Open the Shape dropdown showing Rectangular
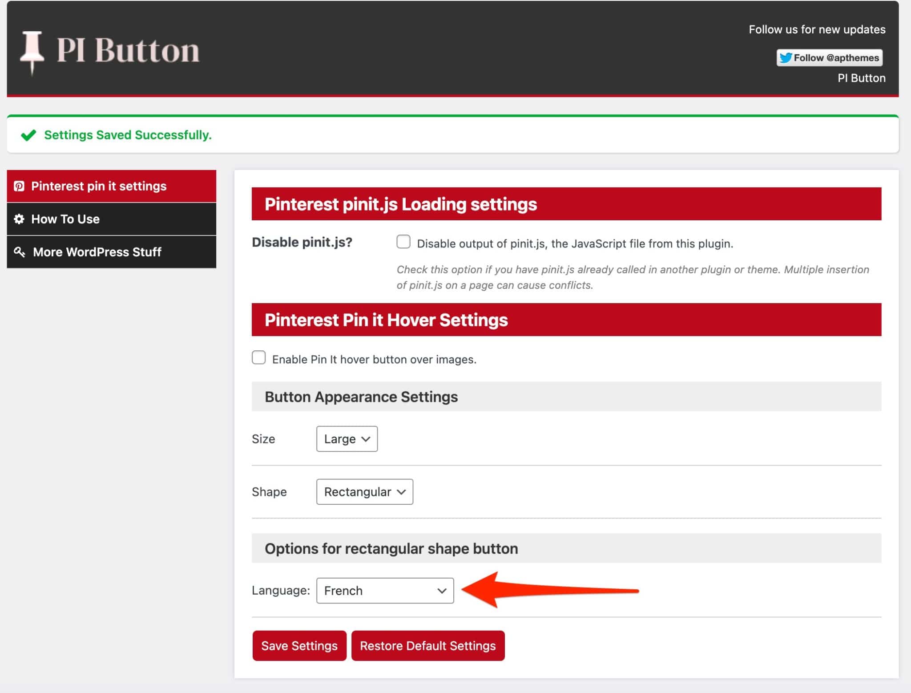This screenshot has height=693, width=911. [x=365, y=492]
